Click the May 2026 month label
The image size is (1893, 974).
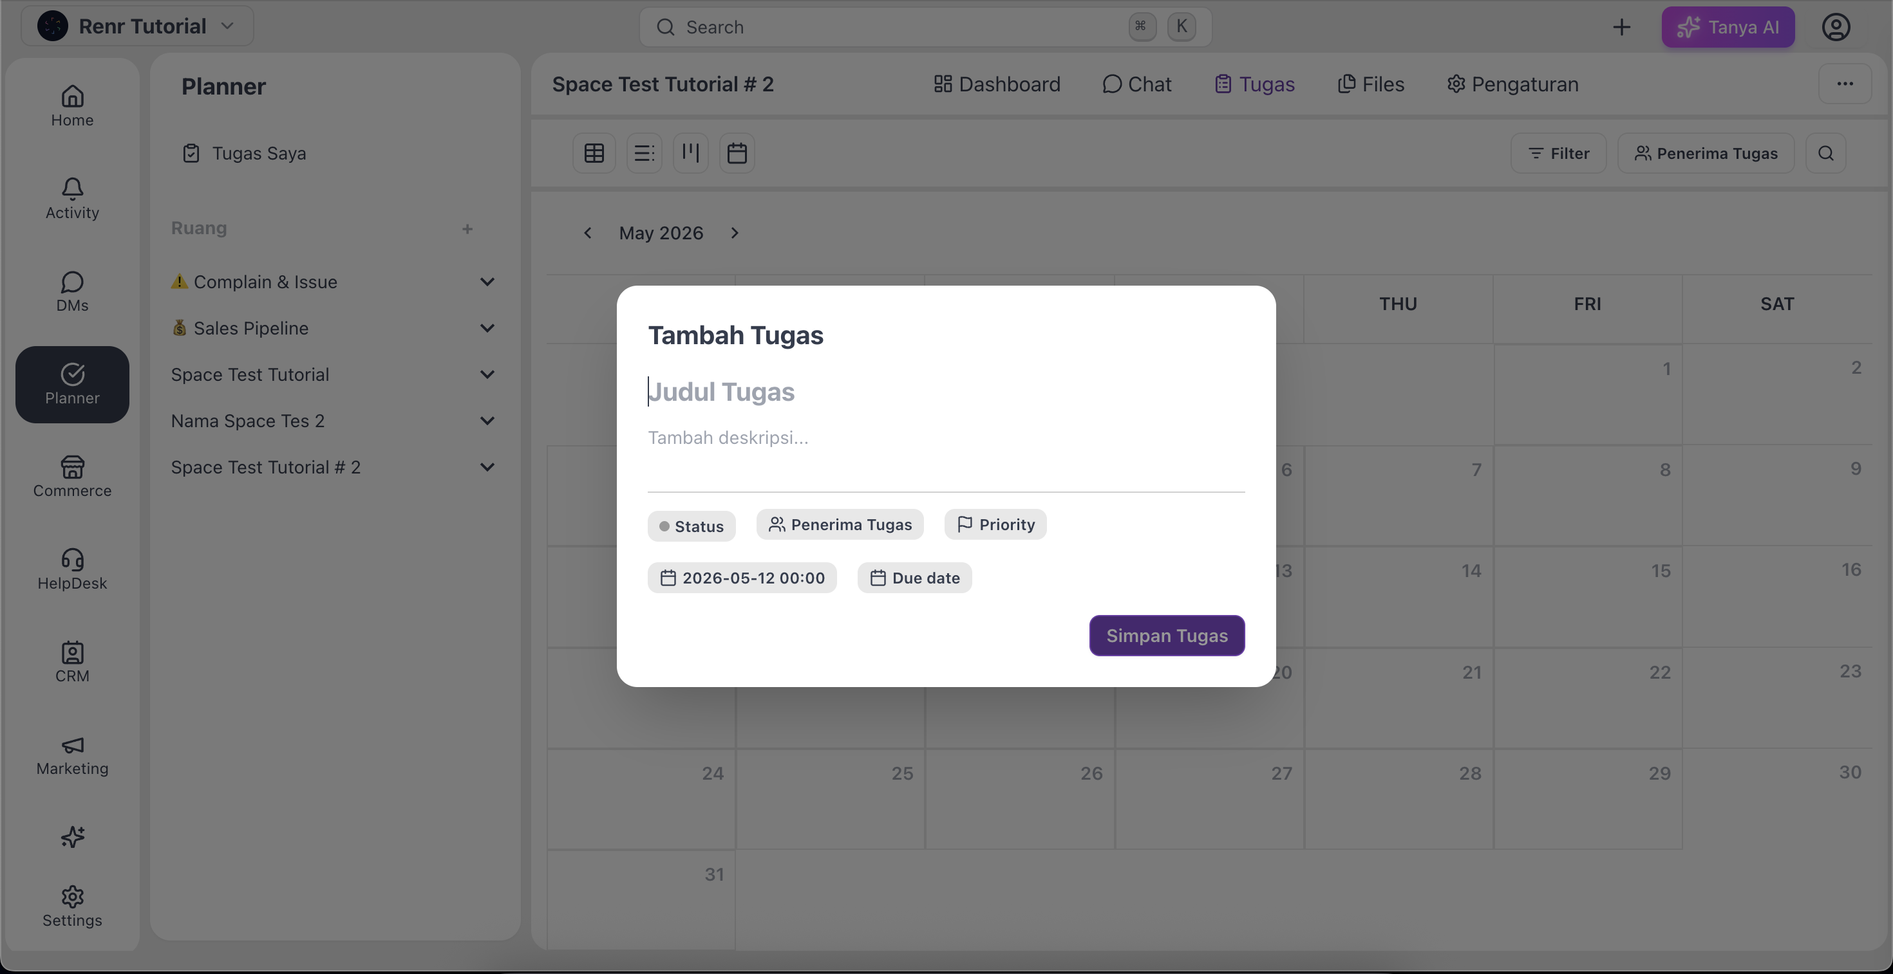point(661,233)
